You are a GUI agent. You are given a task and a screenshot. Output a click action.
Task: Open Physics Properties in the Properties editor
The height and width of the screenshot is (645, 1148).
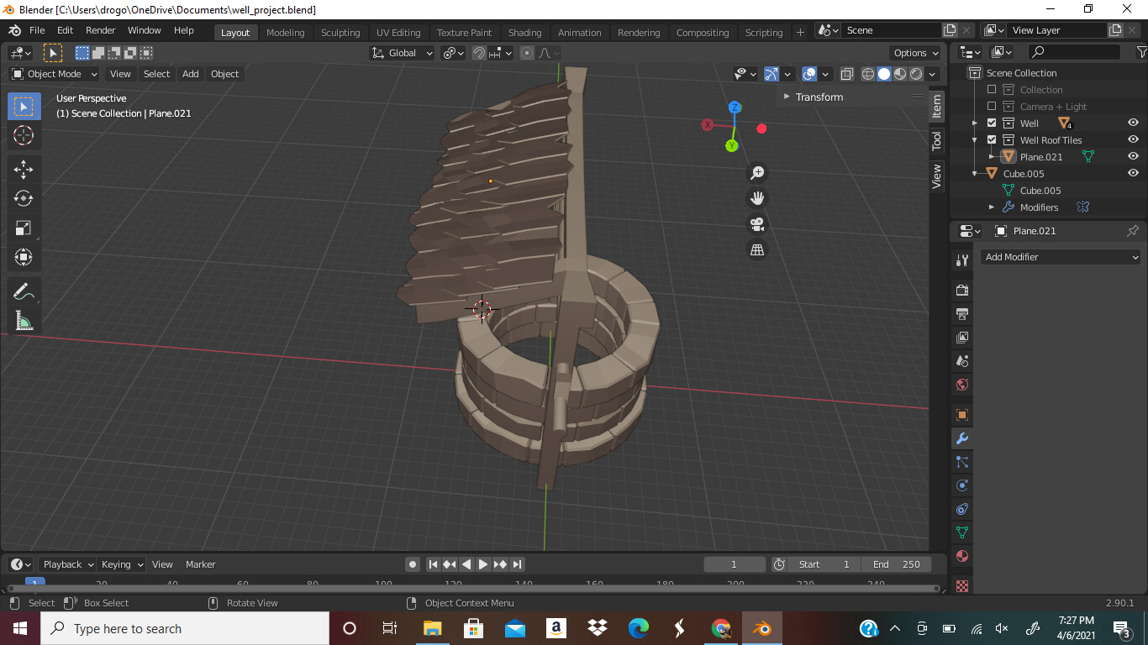(961, 485)
